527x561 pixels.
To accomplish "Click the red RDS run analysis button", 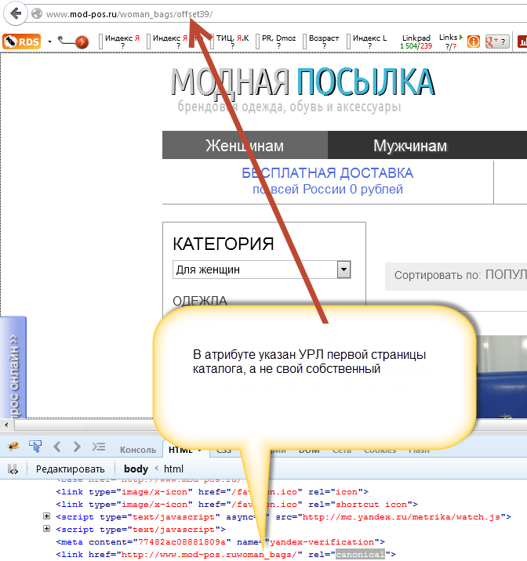I will point(82,42).
